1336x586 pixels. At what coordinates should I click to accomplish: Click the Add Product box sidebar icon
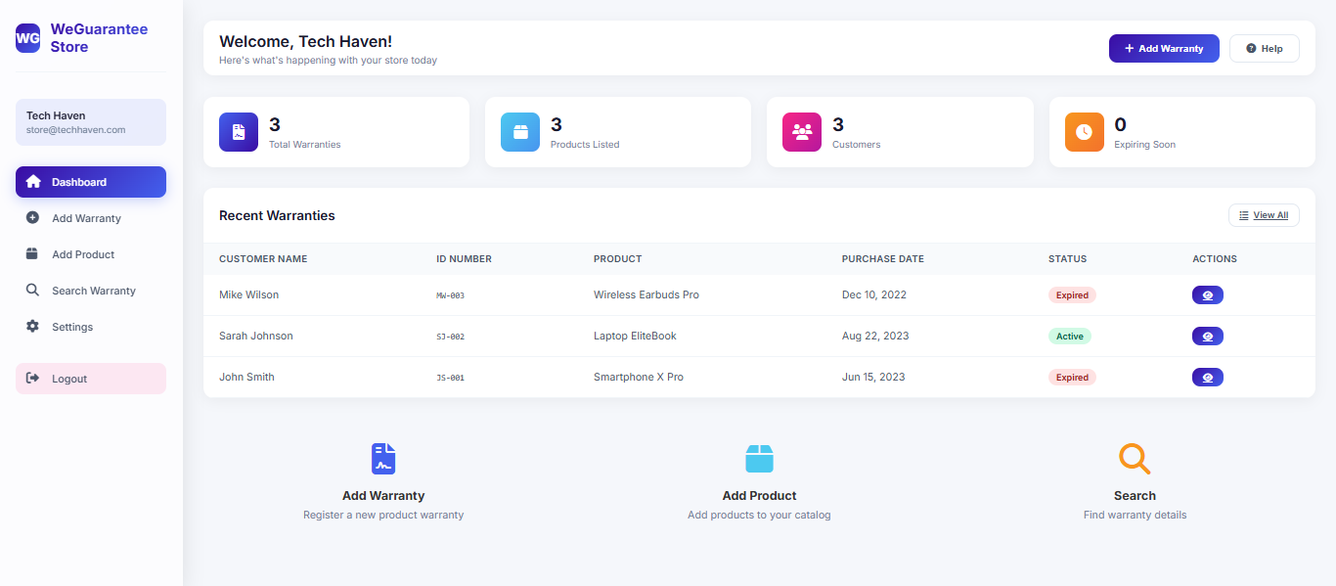pos(32,254)
